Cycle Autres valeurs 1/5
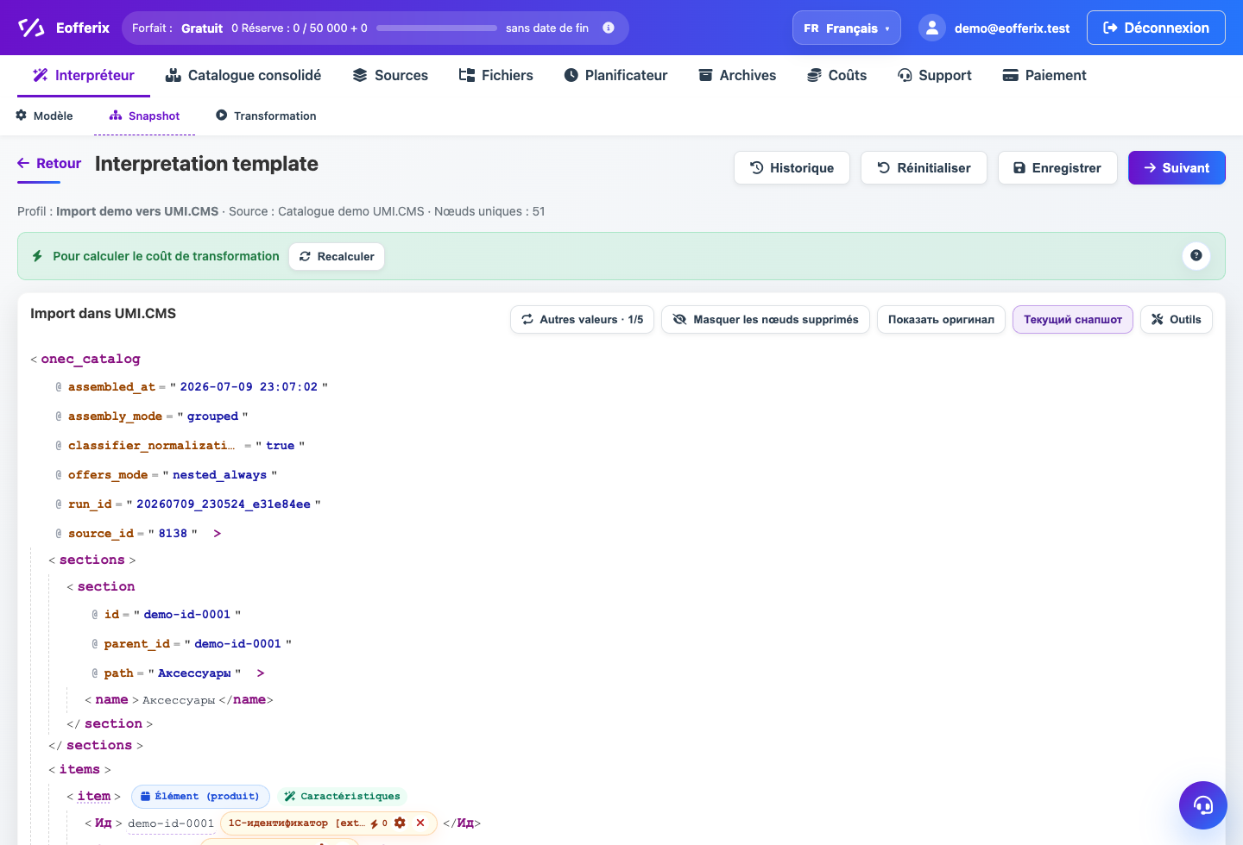Screen dimensions: 1243x845 [x=583, y=319]
